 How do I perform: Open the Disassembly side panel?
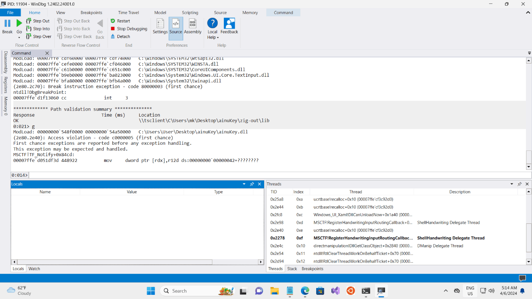pyautogui.click(x=6, y=62)
